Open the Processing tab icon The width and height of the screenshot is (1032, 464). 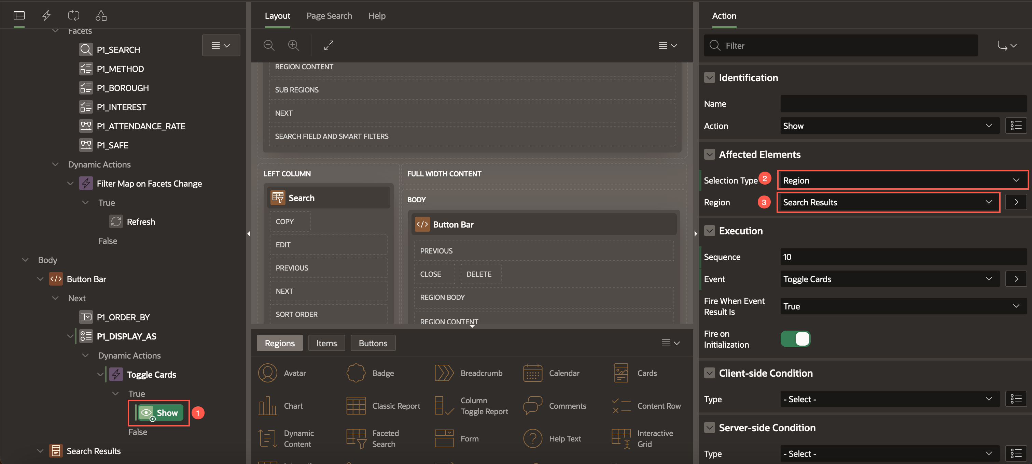click(74, 15)
